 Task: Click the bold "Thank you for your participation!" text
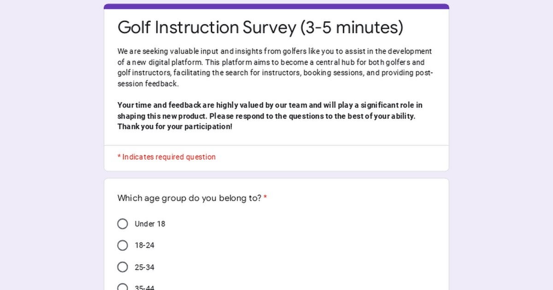click(x=175, y=127)
